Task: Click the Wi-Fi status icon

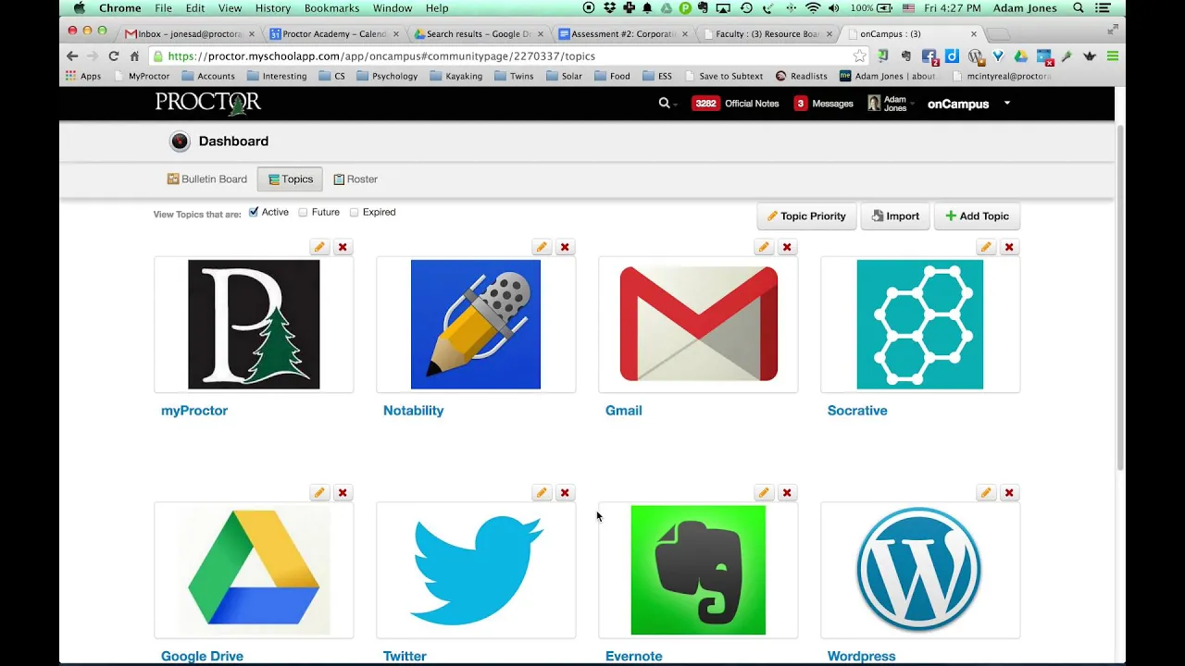Action: pos(813,8)
